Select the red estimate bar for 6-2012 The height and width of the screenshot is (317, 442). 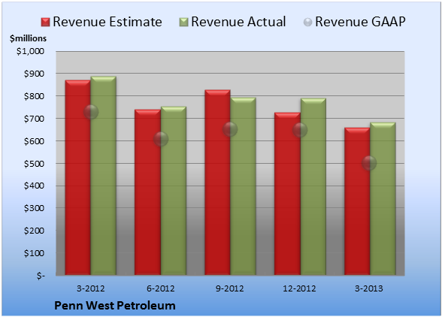(x=147, y=192)
